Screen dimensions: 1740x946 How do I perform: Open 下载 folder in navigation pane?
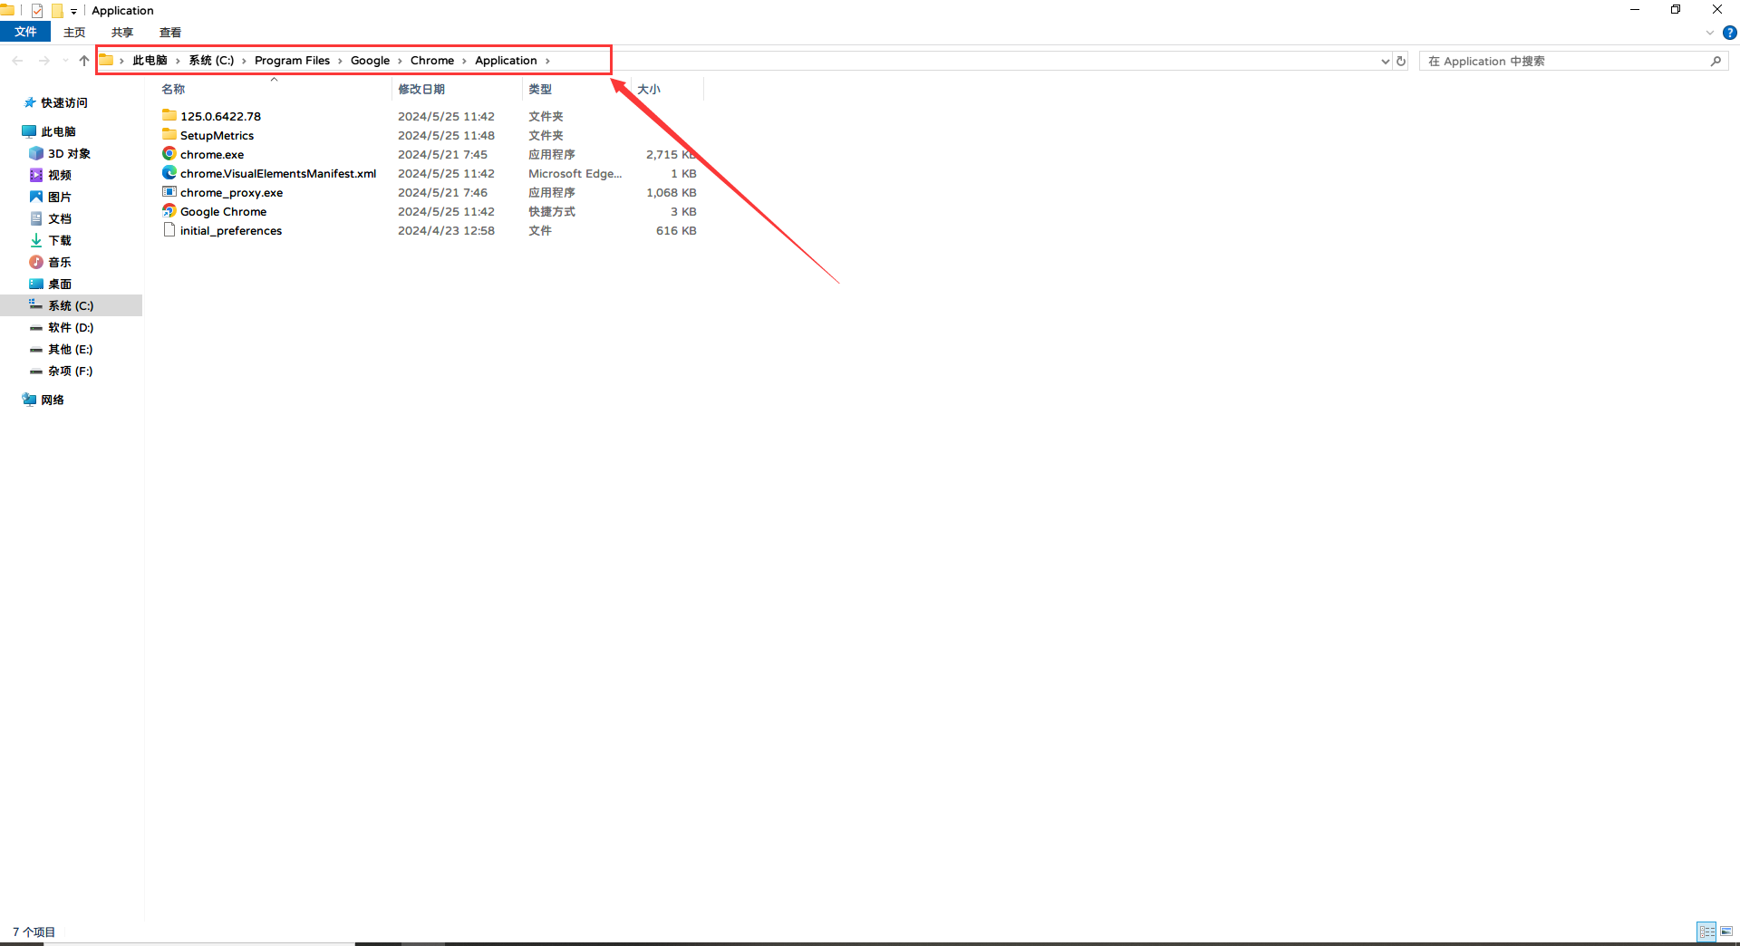59,240
